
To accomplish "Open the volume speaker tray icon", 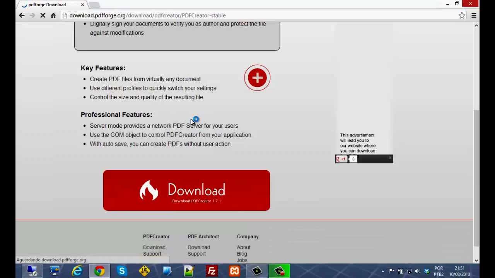I will [x=418, y=271].
